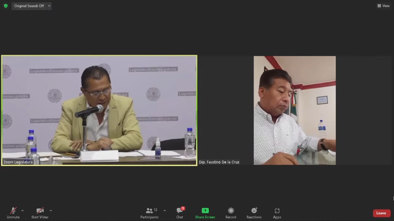
Task: Toggle the Original Sound: Off setting
Action: 29,6
